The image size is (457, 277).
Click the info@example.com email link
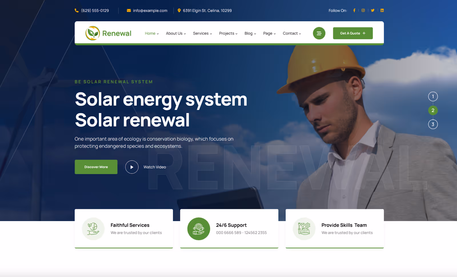[x=150, y=11]
